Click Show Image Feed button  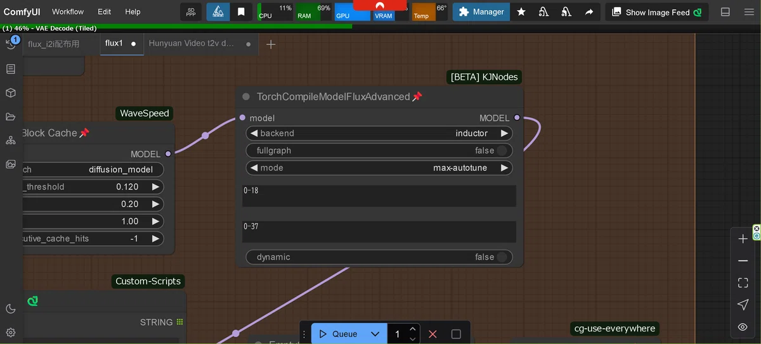[x=657, y=12]
